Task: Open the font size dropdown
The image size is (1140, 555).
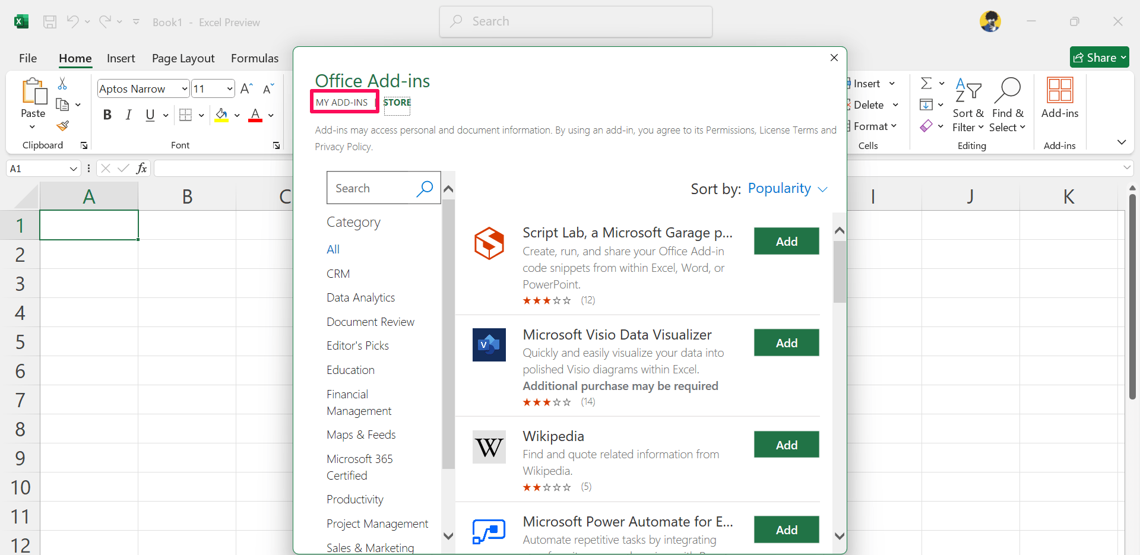Action: (230, 89)
